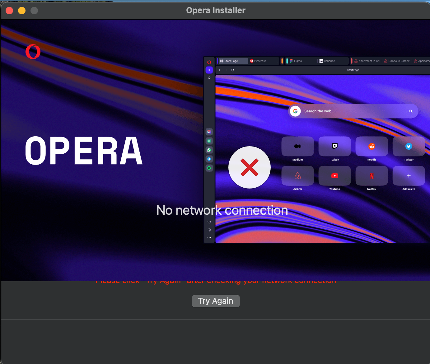Select the 'No network connection' message
Viewport: 430px width, 364px height.
[x=222, y=210]
